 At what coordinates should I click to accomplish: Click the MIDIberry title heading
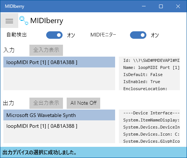click(x=47, y=20)
